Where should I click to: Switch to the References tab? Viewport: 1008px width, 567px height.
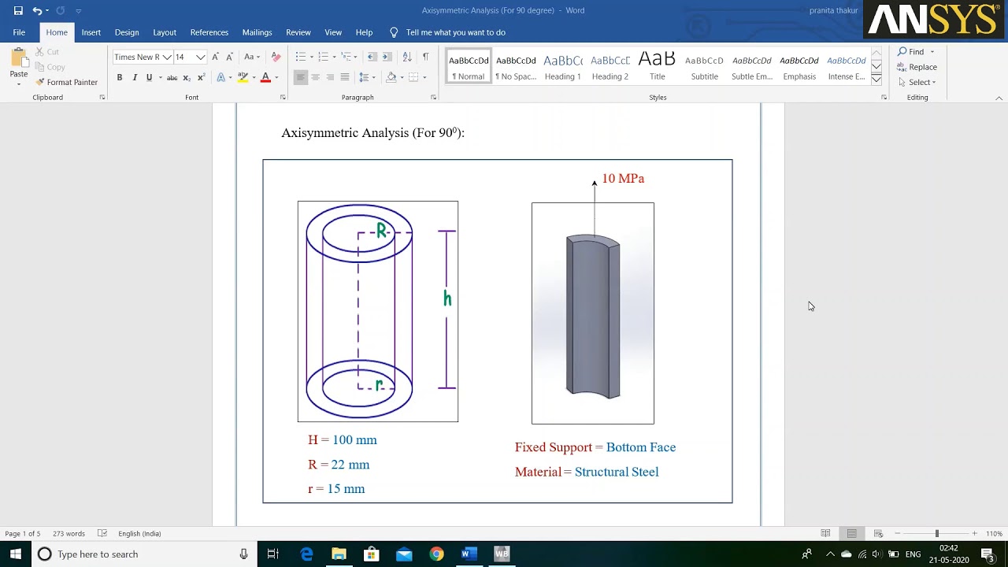209,32
